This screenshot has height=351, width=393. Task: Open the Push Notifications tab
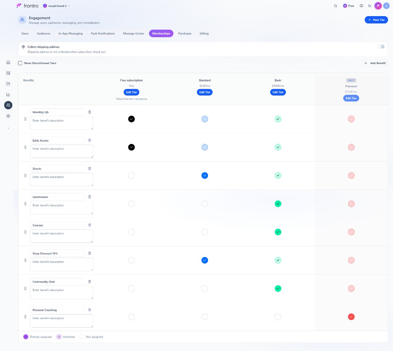click(103, 33)
